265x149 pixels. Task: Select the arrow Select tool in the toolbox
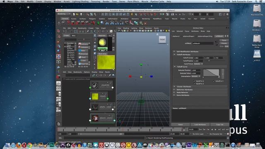click(x=58, y=31)
